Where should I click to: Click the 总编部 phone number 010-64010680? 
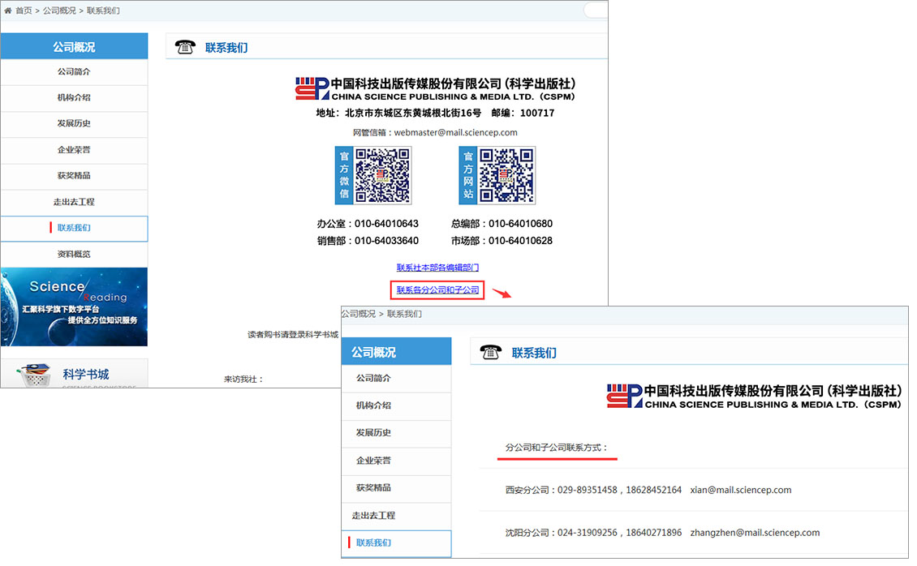[520, 224]
